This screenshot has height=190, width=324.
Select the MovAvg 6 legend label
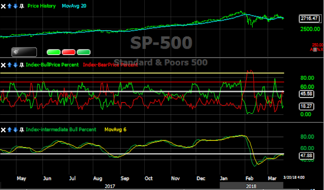click(115, 129)
